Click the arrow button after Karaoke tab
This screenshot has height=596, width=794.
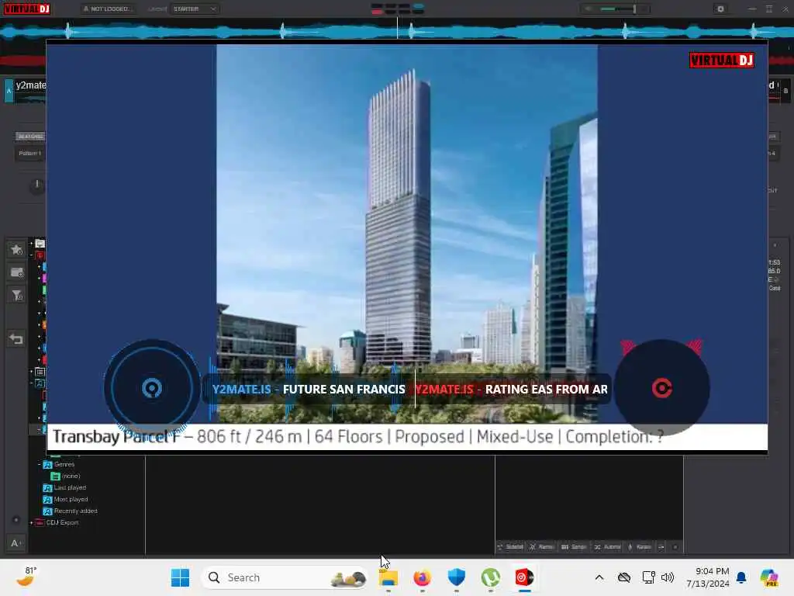(661, 547)
